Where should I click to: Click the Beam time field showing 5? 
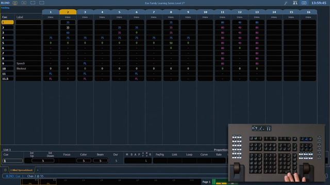click(x=101, y=161)
